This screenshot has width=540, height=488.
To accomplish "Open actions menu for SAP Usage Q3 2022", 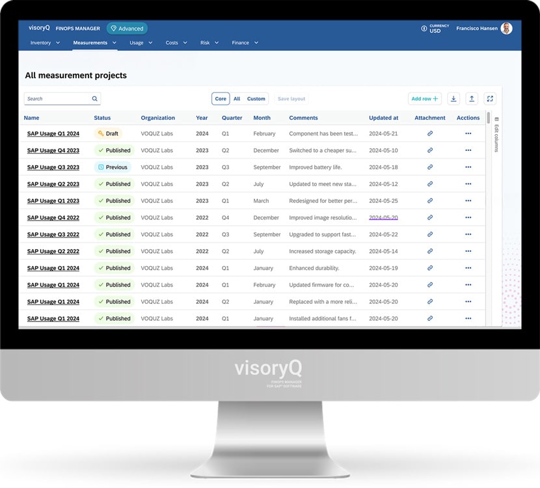I will 468,234.
